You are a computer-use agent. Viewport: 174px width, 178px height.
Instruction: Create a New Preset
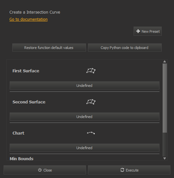click(147, 31)
